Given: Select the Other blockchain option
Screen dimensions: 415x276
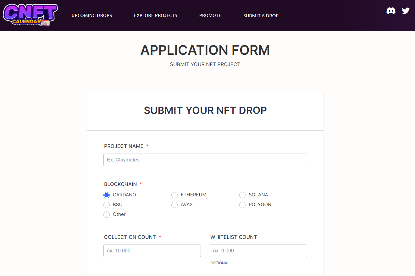Looking at the screenshot, I should (x=107, y=215).
